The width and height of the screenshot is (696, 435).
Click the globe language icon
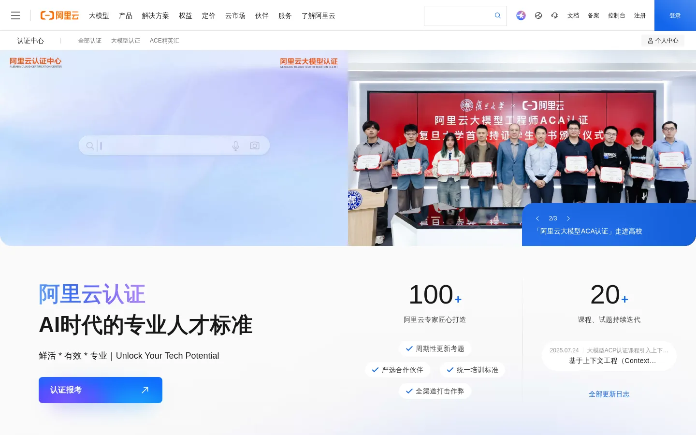click(x=538, y=15)
